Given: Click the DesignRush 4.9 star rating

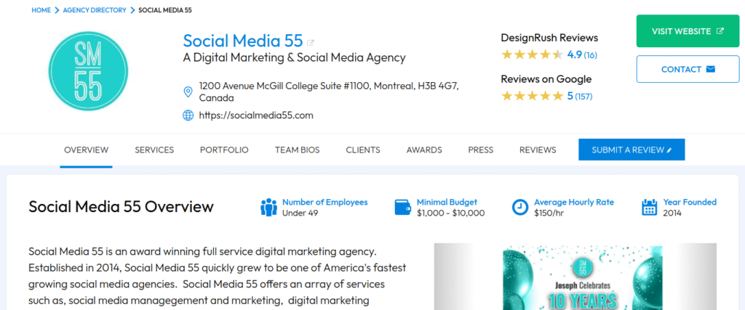Looking at the screenshot, I should coord(531,54).
